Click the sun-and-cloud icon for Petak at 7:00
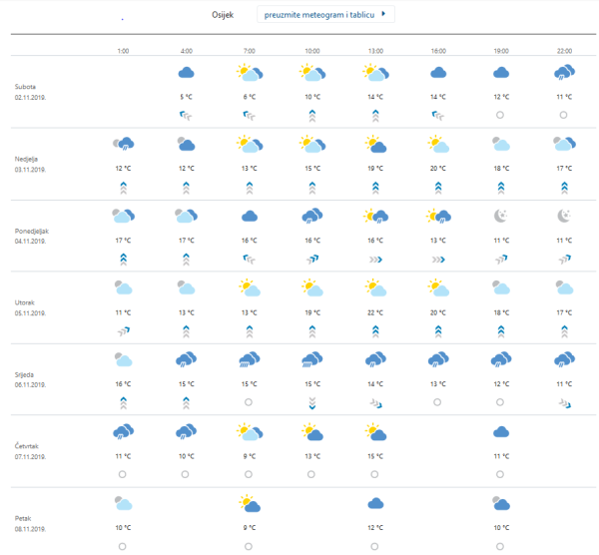The width and height of the screenshot is (599, 555). (x=249, y=503)
